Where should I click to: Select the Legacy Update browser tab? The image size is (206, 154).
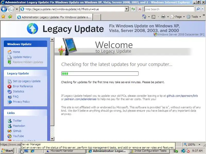pyautogui.click(x=55, y=17)
